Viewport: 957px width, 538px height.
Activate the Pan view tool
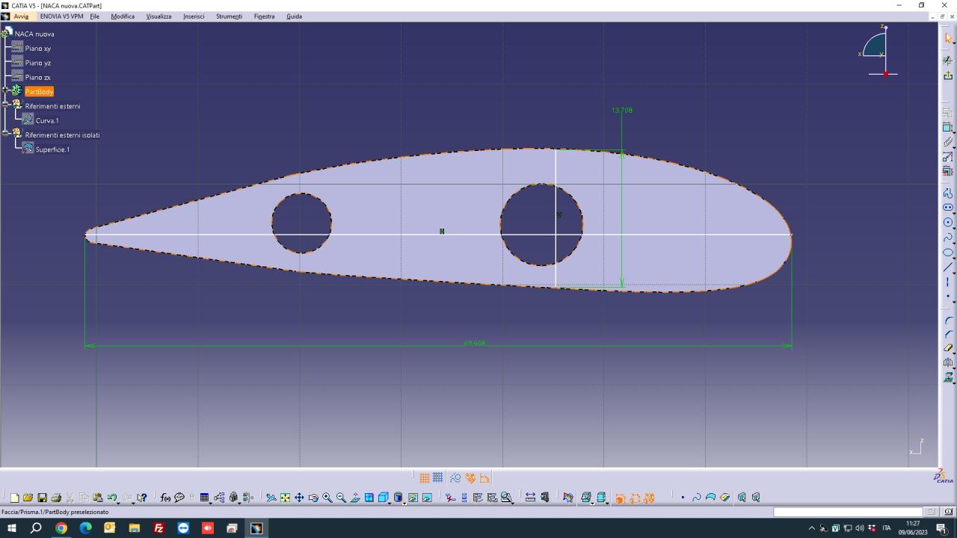click(x=299, y=498)
